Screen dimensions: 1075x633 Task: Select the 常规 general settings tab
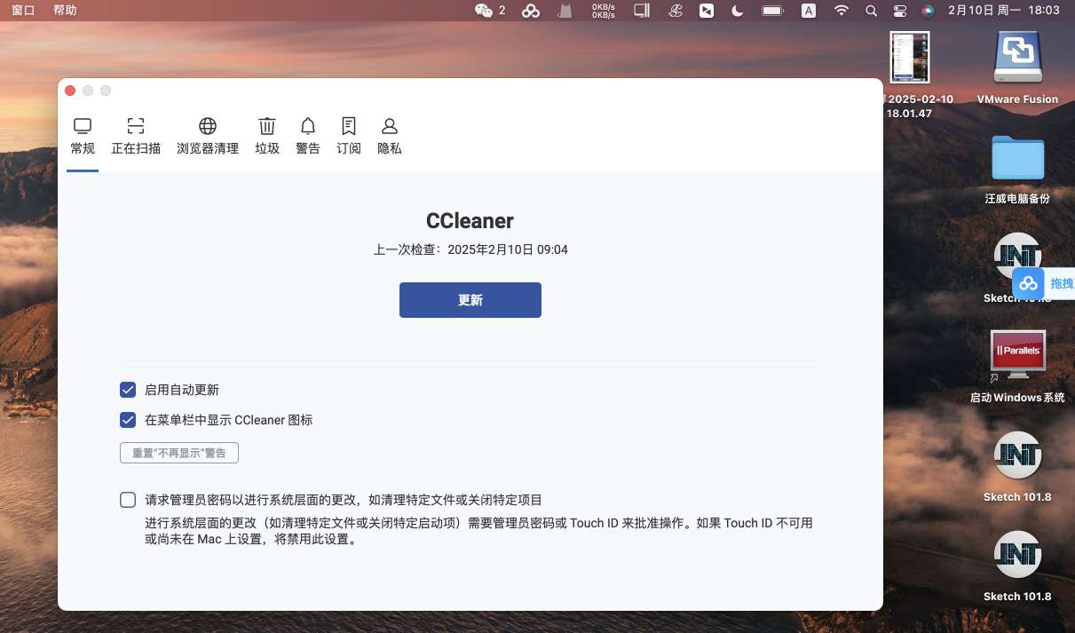(x=83, y=136)
